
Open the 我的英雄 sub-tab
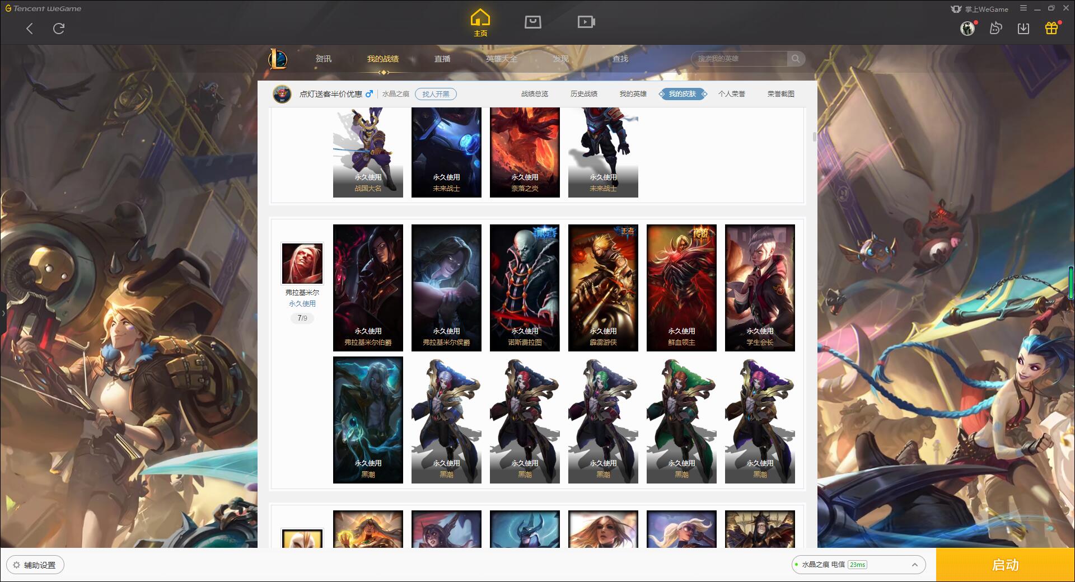pyautogui.click(x=633, y=94)
